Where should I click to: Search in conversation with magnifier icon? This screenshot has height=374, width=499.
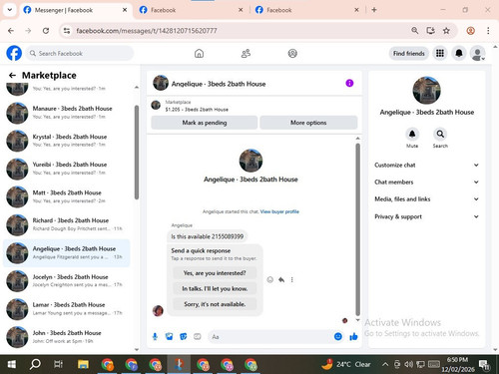(x=440, y=134)
